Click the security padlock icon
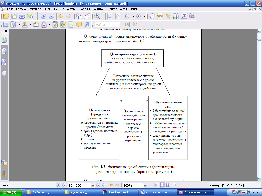Viewport: 262px width, 196px height. click(44, 25)
